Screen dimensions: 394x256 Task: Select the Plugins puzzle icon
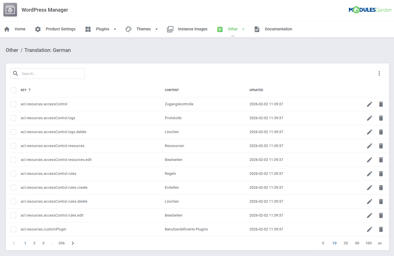coord(88,29)
